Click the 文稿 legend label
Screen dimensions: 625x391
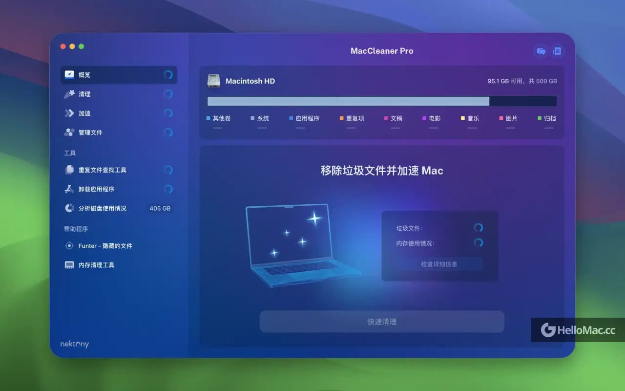396,118
